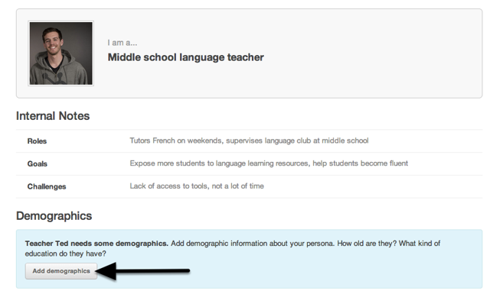This screenshot has height=297, width=490.
Task: Click the Teacher Ted needs some demographics text
Action: pyautogui.click(x=96, y=244)
